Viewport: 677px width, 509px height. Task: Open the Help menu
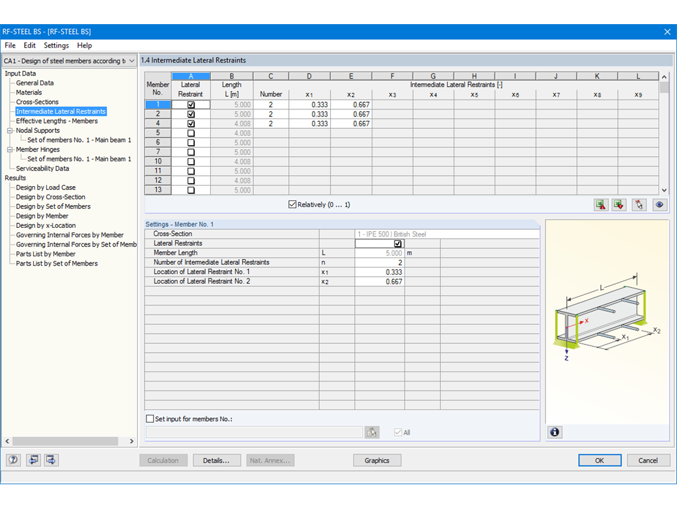84,46
